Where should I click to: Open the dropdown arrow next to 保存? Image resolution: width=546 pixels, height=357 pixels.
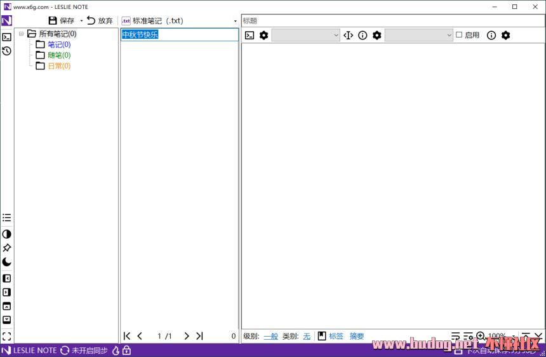click(81, 21)
